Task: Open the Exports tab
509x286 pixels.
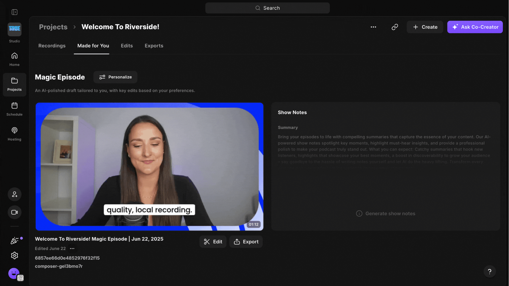Action: click(154, 46)
